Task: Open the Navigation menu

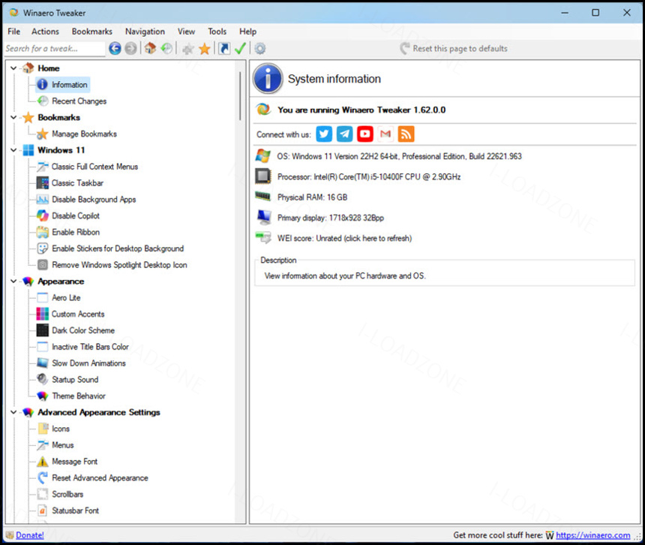Action: [x=145, y=32]
